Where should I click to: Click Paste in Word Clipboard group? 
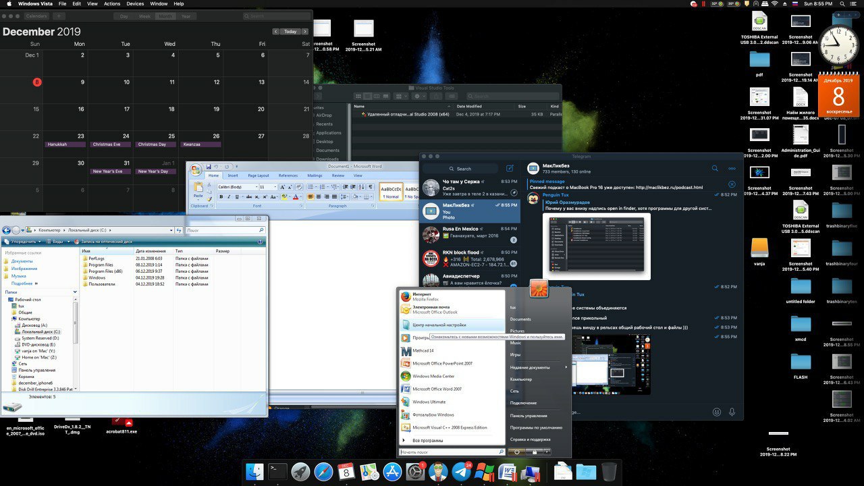coord(198,190)
